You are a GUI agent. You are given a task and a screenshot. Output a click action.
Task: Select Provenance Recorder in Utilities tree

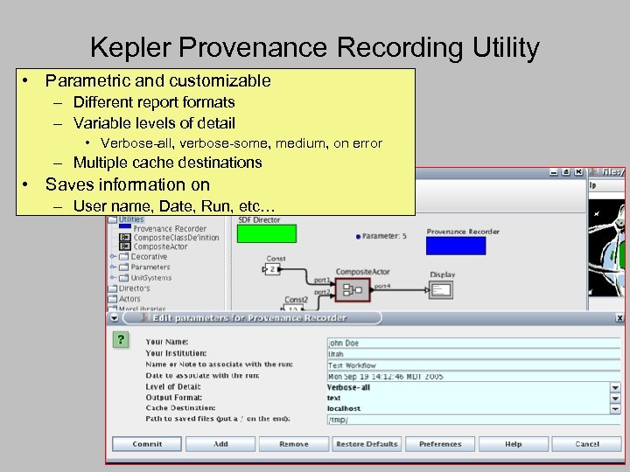coord(170,228)
